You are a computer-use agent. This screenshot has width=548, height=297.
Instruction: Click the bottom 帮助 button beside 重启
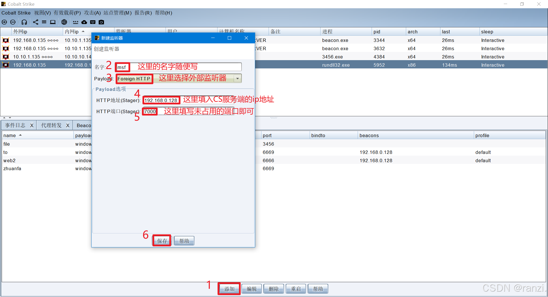[318, 289]
